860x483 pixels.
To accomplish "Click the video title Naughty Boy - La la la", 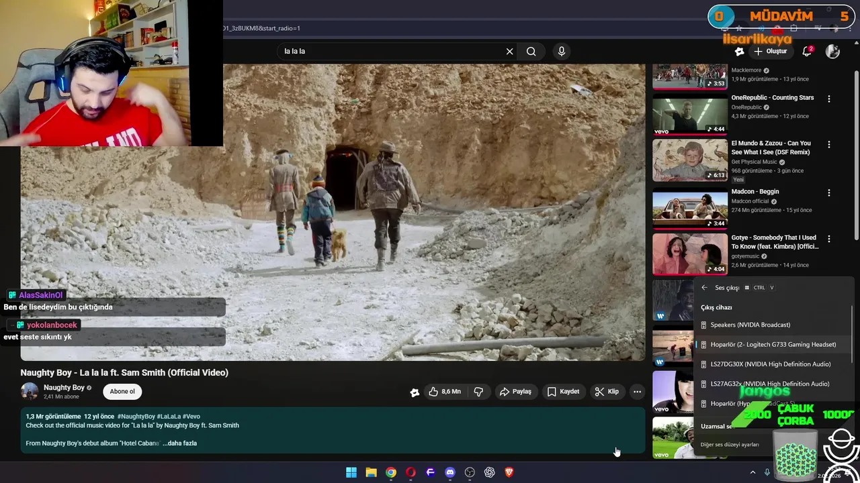I will click(x=124, y=372).
